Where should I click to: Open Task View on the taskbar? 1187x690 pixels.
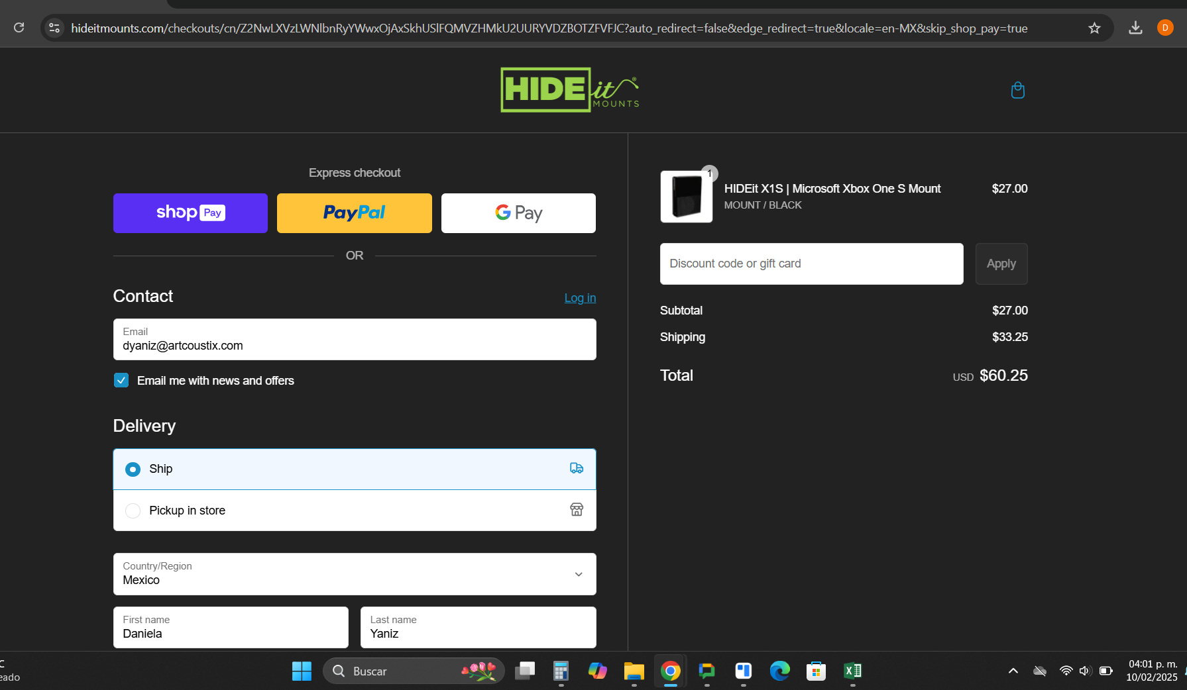(525, 671)
